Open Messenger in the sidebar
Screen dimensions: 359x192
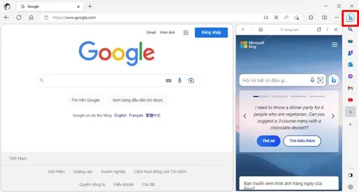(351, 76)
